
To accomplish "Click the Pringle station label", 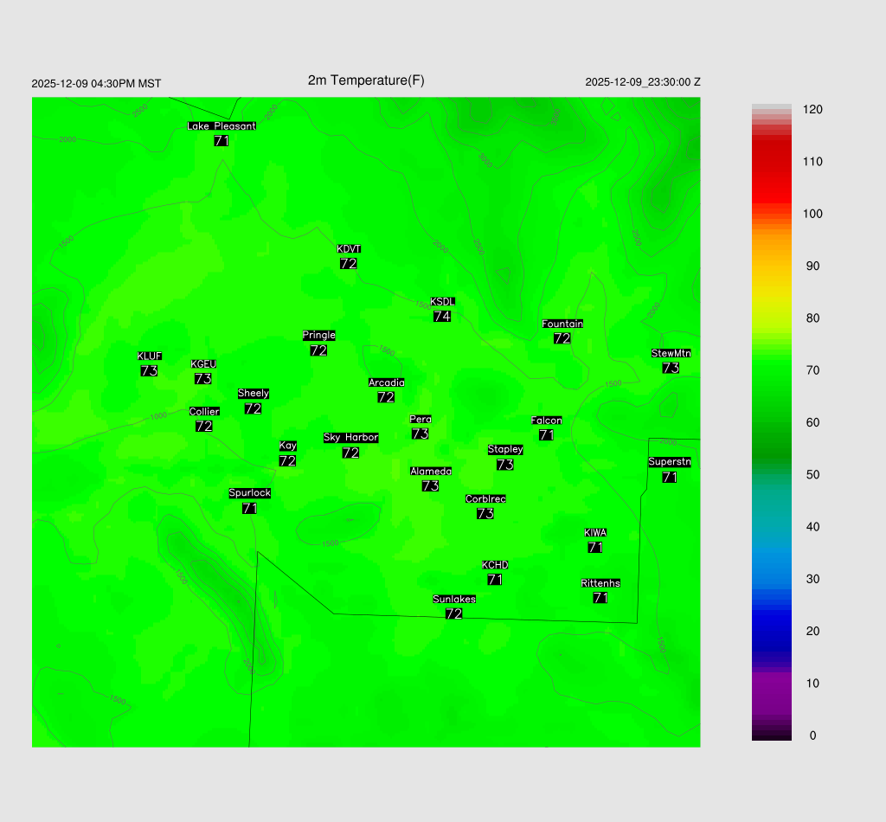I will 319,336.
